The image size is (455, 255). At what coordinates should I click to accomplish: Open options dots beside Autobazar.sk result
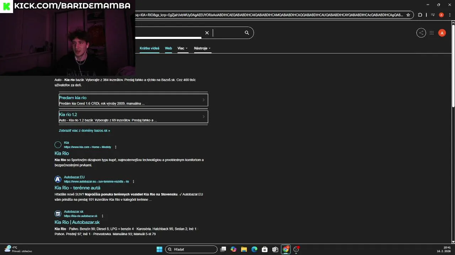pyautogui.click(x=102, y=216)
